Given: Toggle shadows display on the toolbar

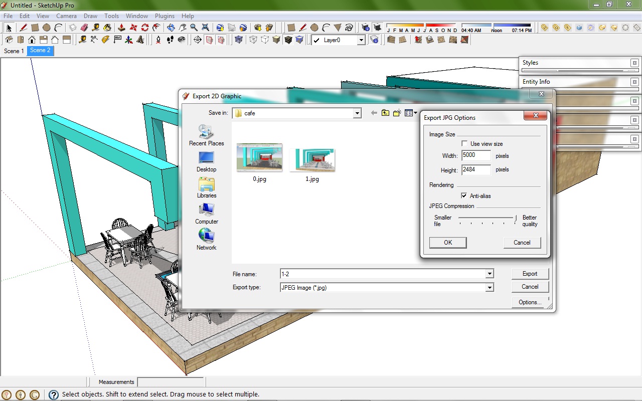Looking at the screenshot, I should click(x=377, y=28).
